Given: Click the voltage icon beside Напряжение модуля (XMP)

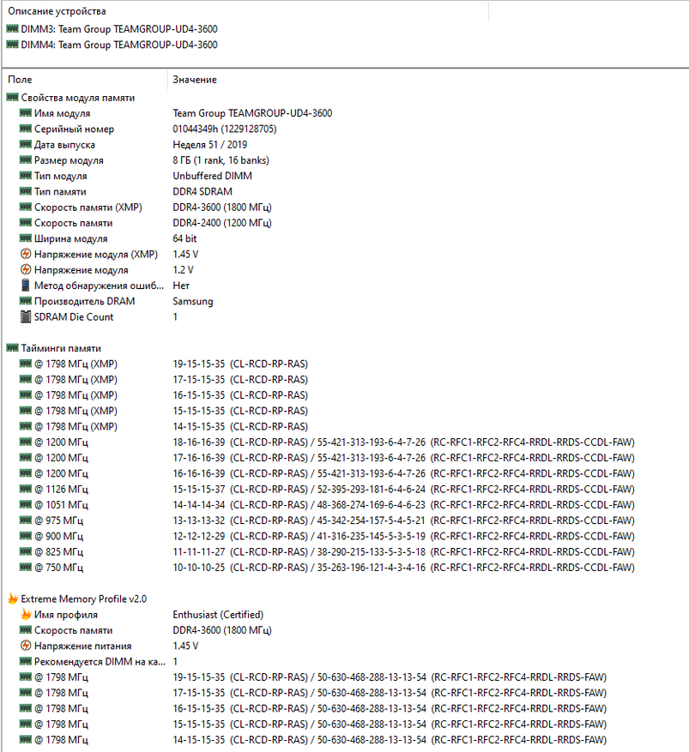Looking at the screenshot, I should pyautogui.click(x=26, y=254).
